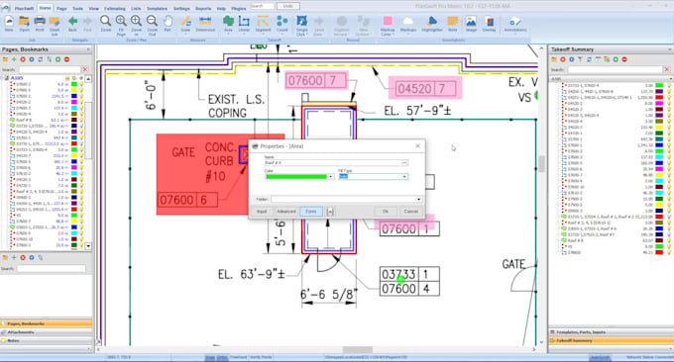Select the Takeoff Summary bottom tab

pos(611,340)
